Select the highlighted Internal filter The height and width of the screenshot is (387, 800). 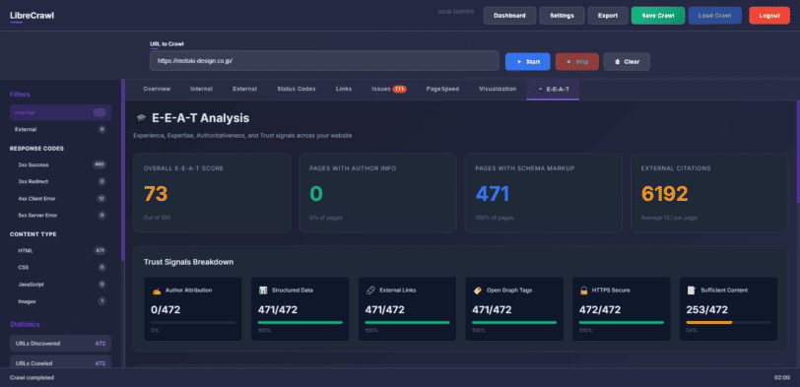(x=60, y=112)
